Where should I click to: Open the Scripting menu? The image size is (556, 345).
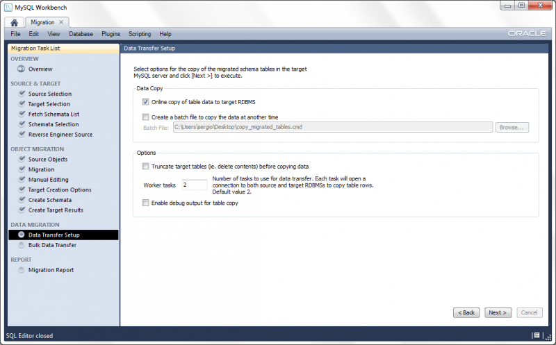(140, 34)
